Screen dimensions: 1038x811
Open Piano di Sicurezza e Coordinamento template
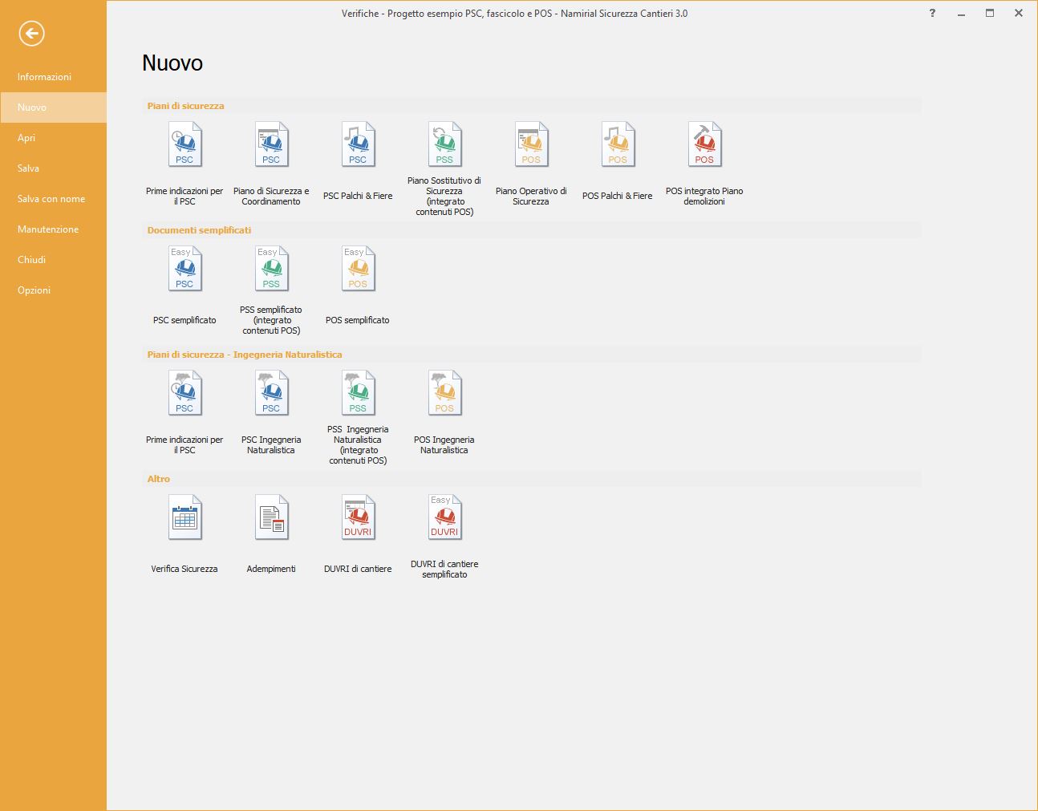(x=271, y=145)
